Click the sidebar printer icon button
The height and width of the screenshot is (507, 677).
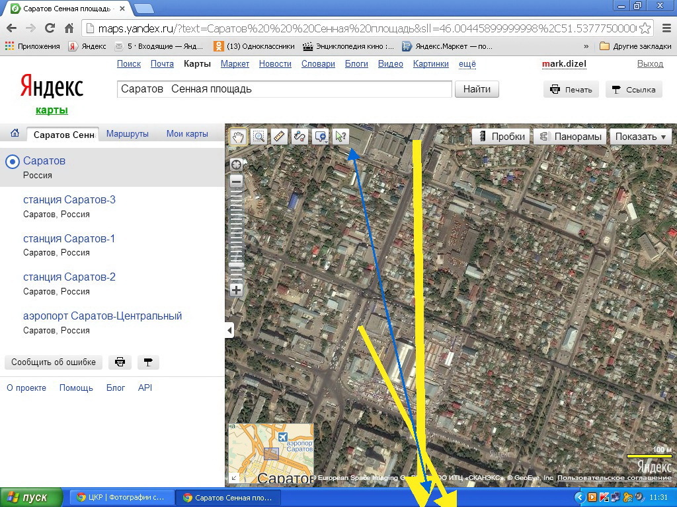click(x=120, y=362)
